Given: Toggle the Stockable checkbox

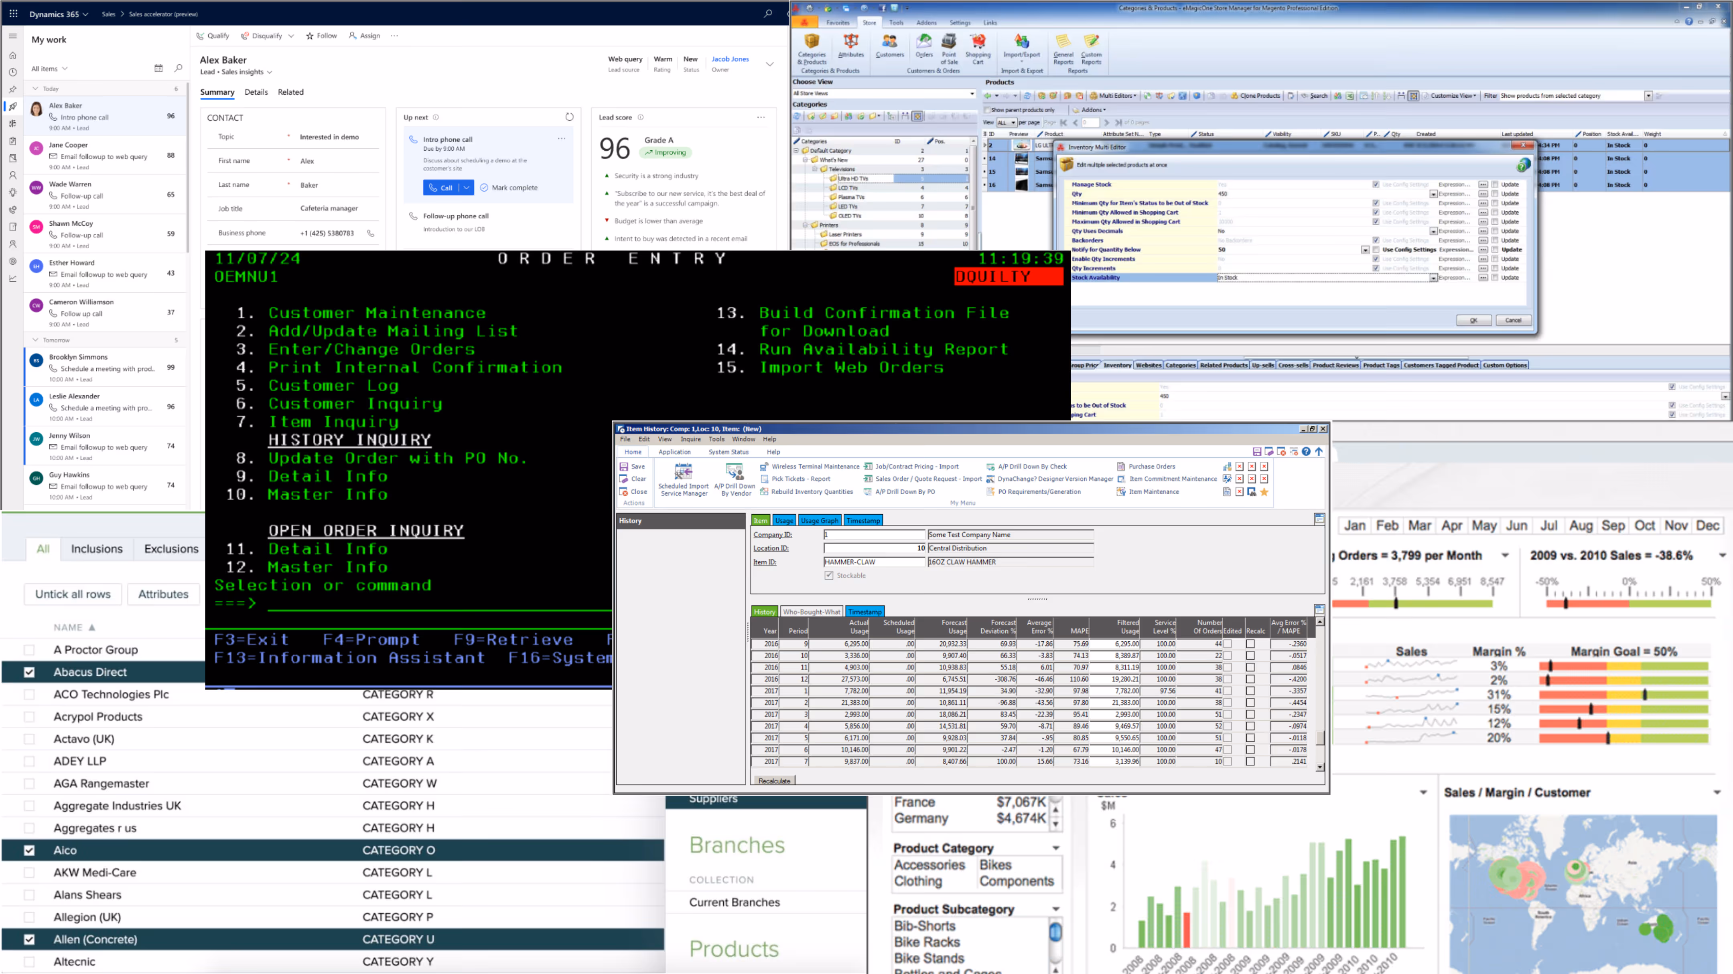Looking at the screenshot, I should tap(829, 576).
